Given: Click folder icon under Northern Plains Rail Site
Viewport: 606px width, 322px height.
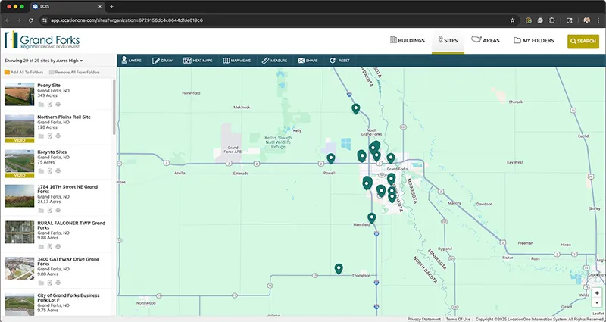Looking at the screenshot, I should coord(41,136).
